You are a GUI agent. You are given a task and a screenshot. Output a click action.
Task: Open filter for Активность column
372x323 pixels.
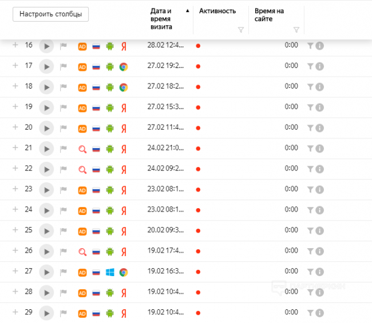pos(240,30)
